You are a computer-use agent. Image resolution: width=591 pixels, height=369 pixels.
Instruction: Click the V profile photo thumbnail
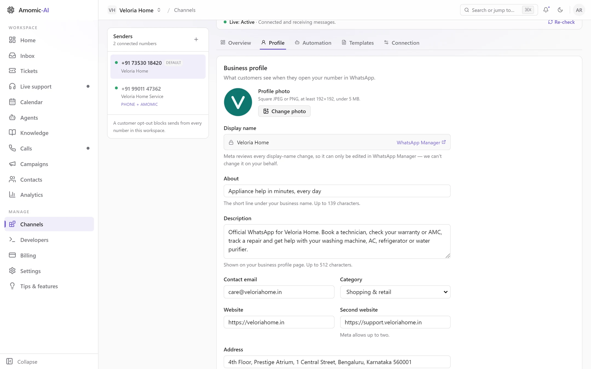(x=238, y=102)
